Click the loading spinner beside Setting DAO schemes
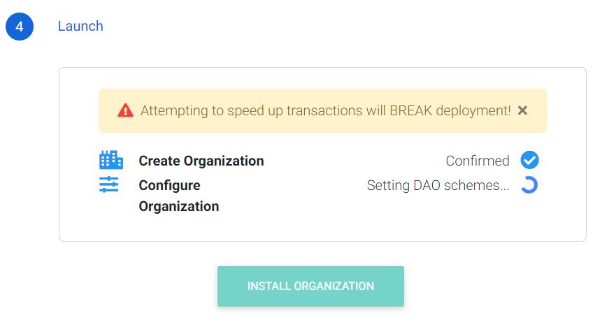The height and width of the screenshot is (329, 616). click(x=529, y=185)
